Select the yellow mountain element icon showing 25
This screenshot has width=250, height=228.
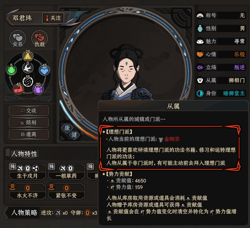pyautogui.click(x=28, y=56)
